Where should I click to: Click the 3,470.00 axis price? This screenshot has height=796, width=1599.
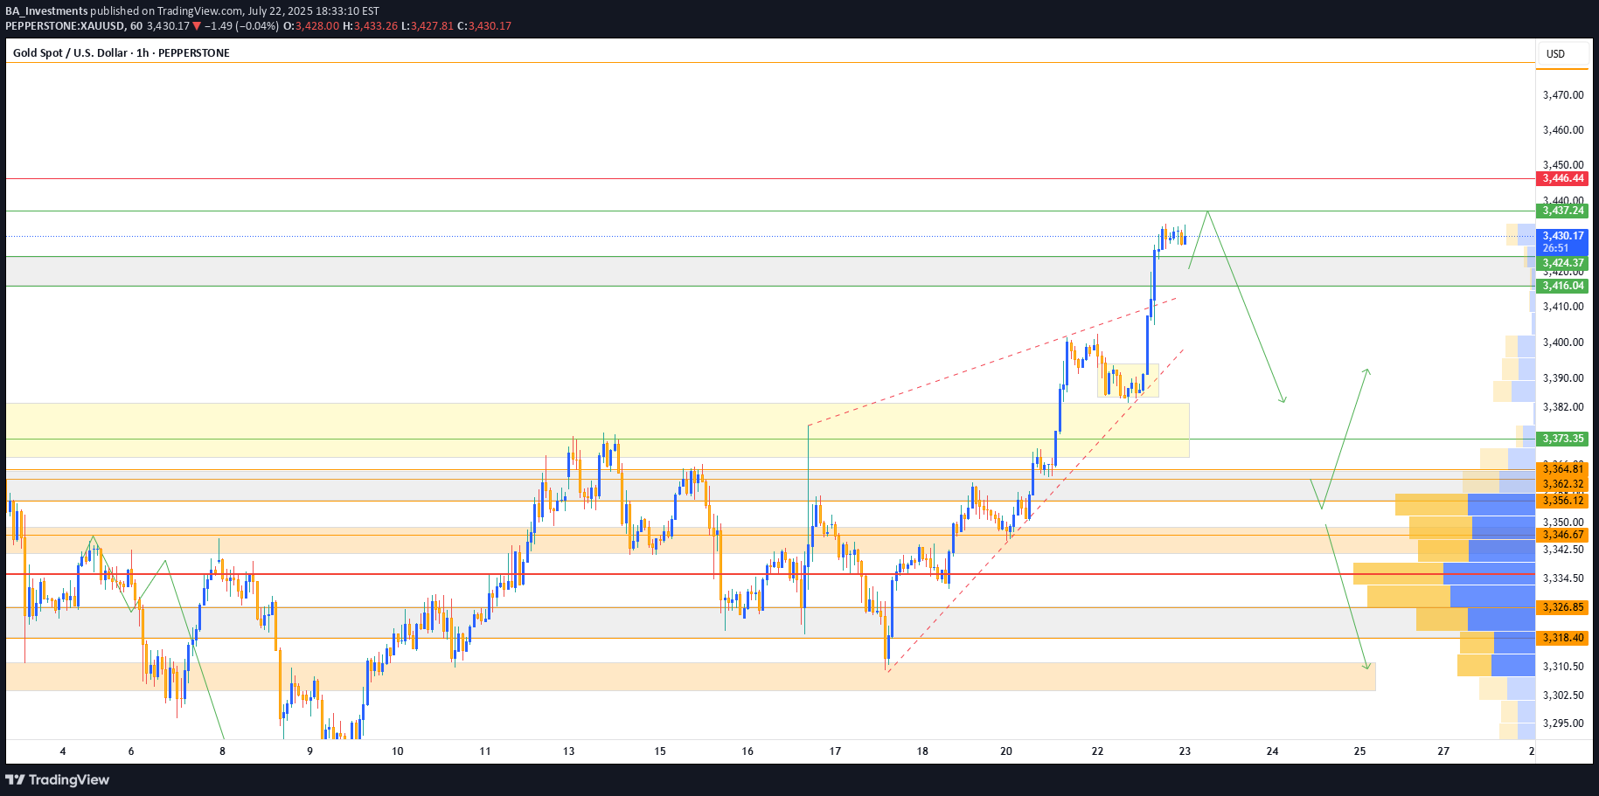1563,94
